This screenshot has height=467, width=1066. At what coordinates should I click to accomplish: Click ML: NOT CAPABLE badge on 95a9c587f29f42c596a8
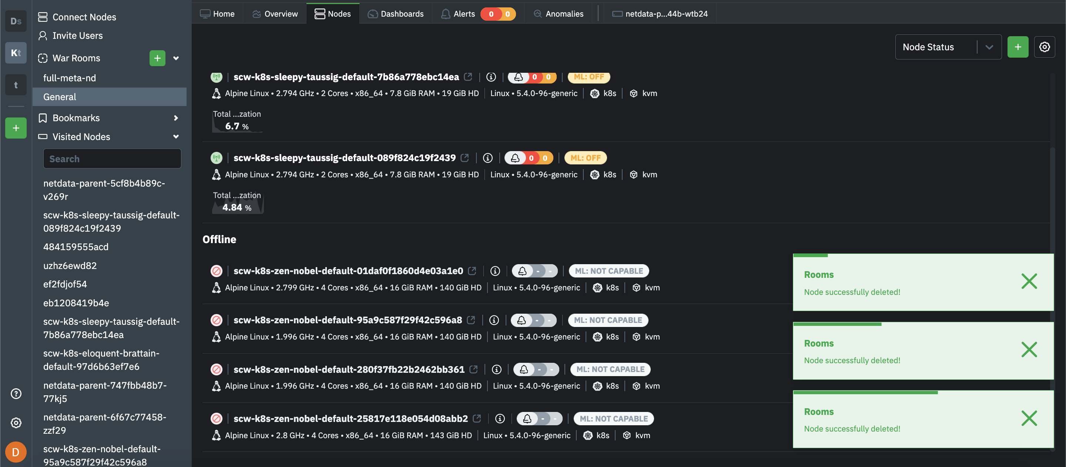point(607,320)
